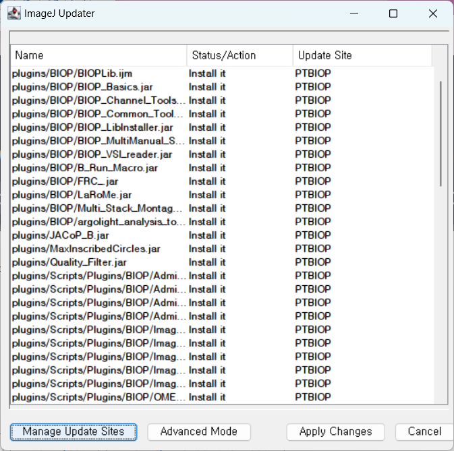
Task: Select plugins/BIOP/BIOPLib.ijm row
Action: tap(223, 73)
